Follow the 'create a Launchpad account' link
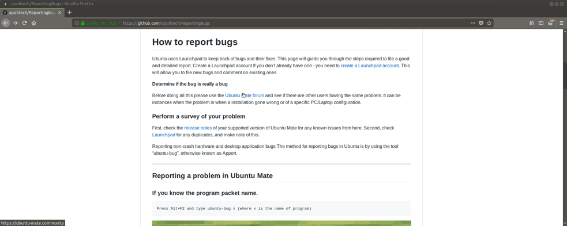The width and height of the screenshot is (567, 226). point(370,66)
